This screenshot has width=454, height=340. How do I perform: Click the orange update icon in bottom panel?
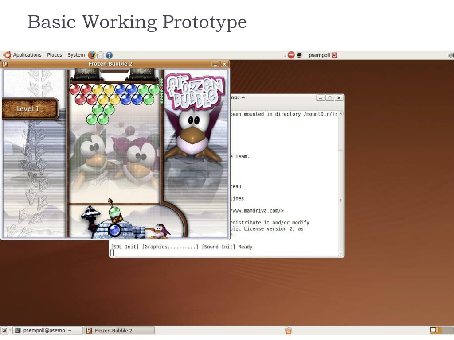point(288,330)
